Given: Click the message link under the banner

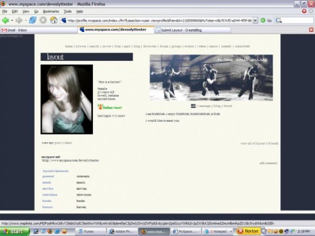Looking at the screenshot, I should pos(205,106).
